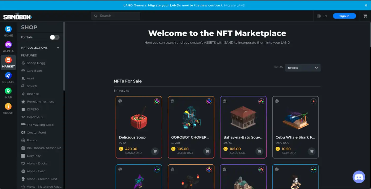Click into the Search field
371x189 pixels.
(x=116, y=16)
